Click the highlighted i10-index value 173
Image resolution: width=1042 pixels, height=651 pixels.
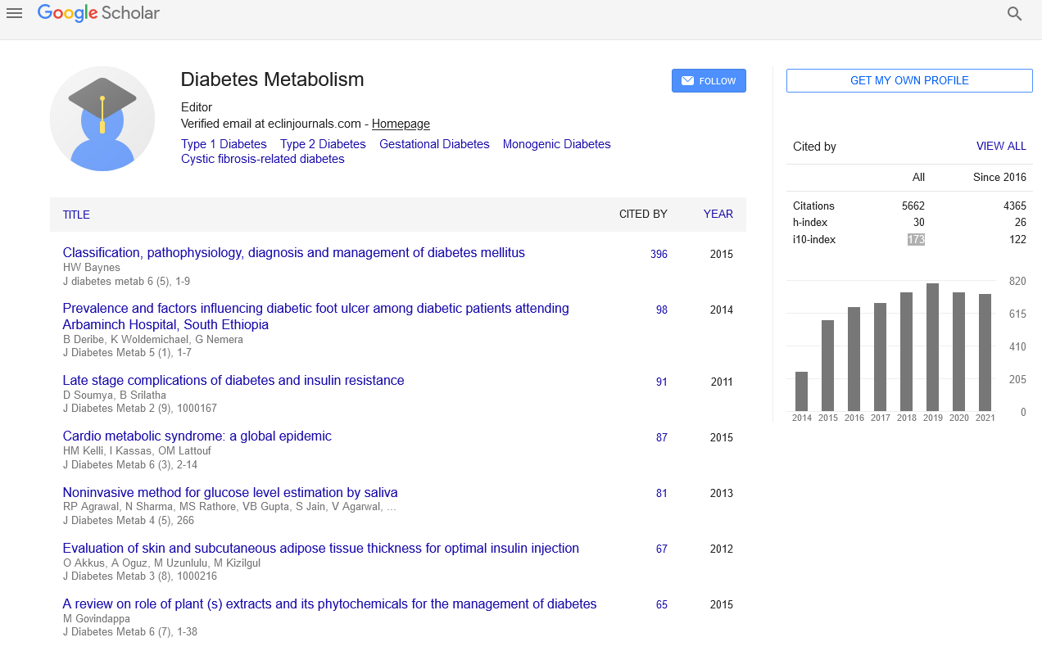(915, 239)
